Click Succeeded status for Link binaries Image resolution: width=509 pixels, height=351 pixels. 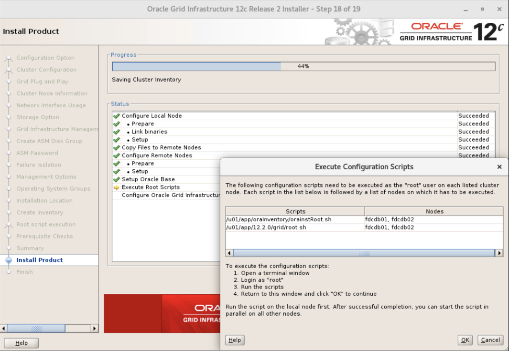pos(473,132)
